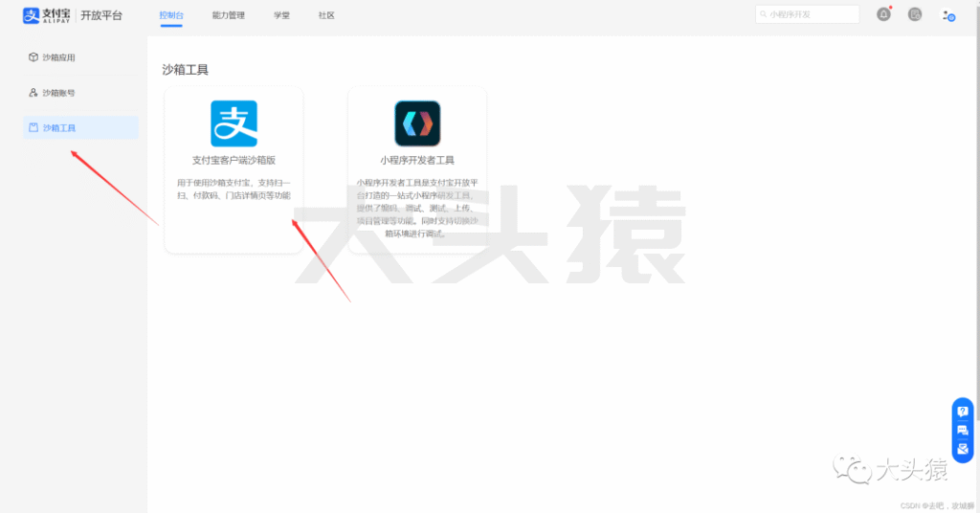Select 沙箱工具 in the sidebar
The height and width of the screenshot is (513, 980).
coord(80,127)
